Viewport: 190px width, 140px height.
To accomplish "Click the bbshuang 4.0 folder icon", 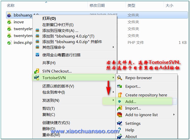I will coord(9,15).
